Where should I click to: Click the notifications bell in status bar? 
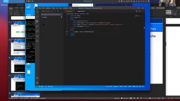point(143,86)
